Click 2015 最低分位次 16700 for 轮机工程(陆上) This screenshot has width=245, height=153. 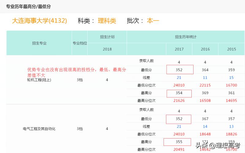(232, 85)
